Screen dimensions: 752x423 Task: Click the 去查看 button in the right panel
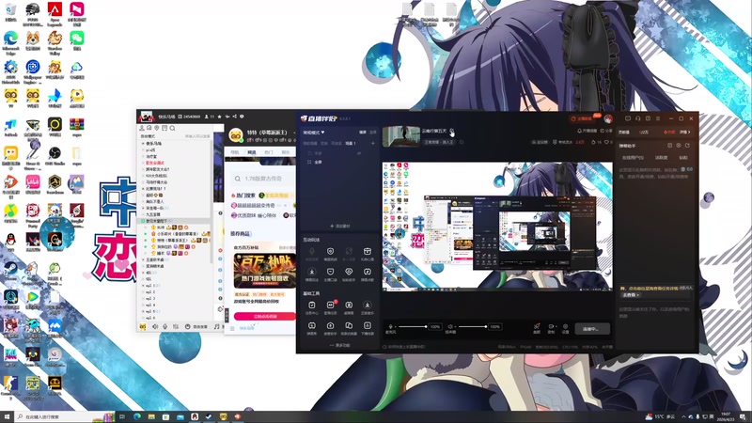coord(631,295)
